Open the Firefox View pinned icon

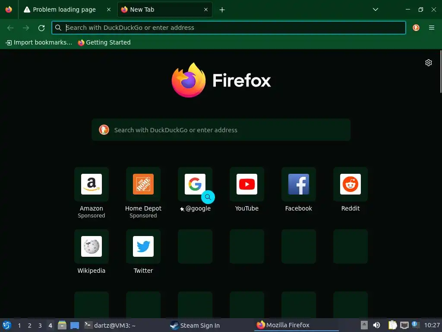click(x=9, y=10)
